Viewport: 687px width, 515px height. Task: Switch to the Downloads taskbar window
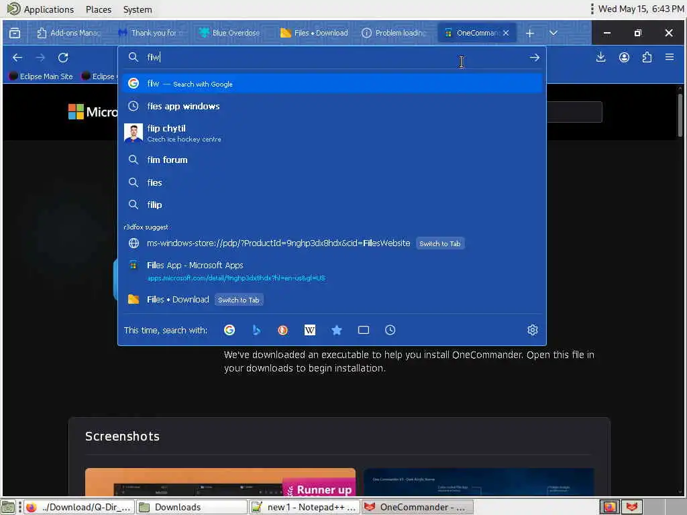click(191, 507)
